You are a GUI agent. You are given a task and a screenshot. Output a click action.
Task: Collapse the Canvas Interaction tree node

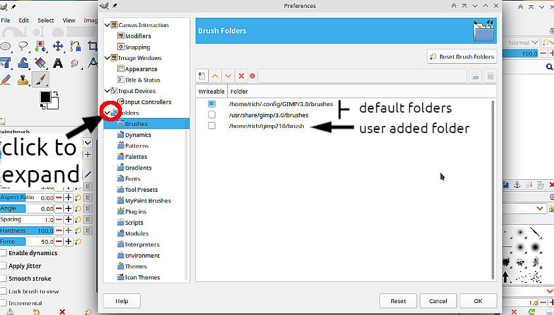pyautogui.click(x=107, y=25)
